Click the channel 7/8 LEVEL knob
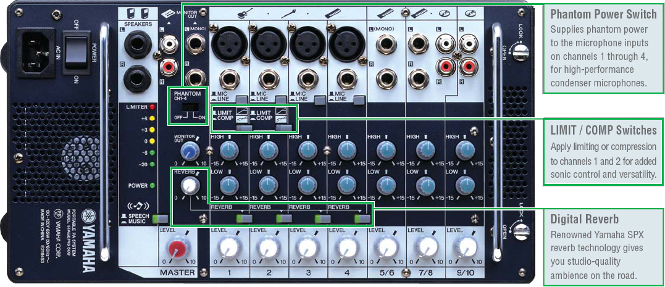This screenshot has height=287, width=665. coord(425,247)
